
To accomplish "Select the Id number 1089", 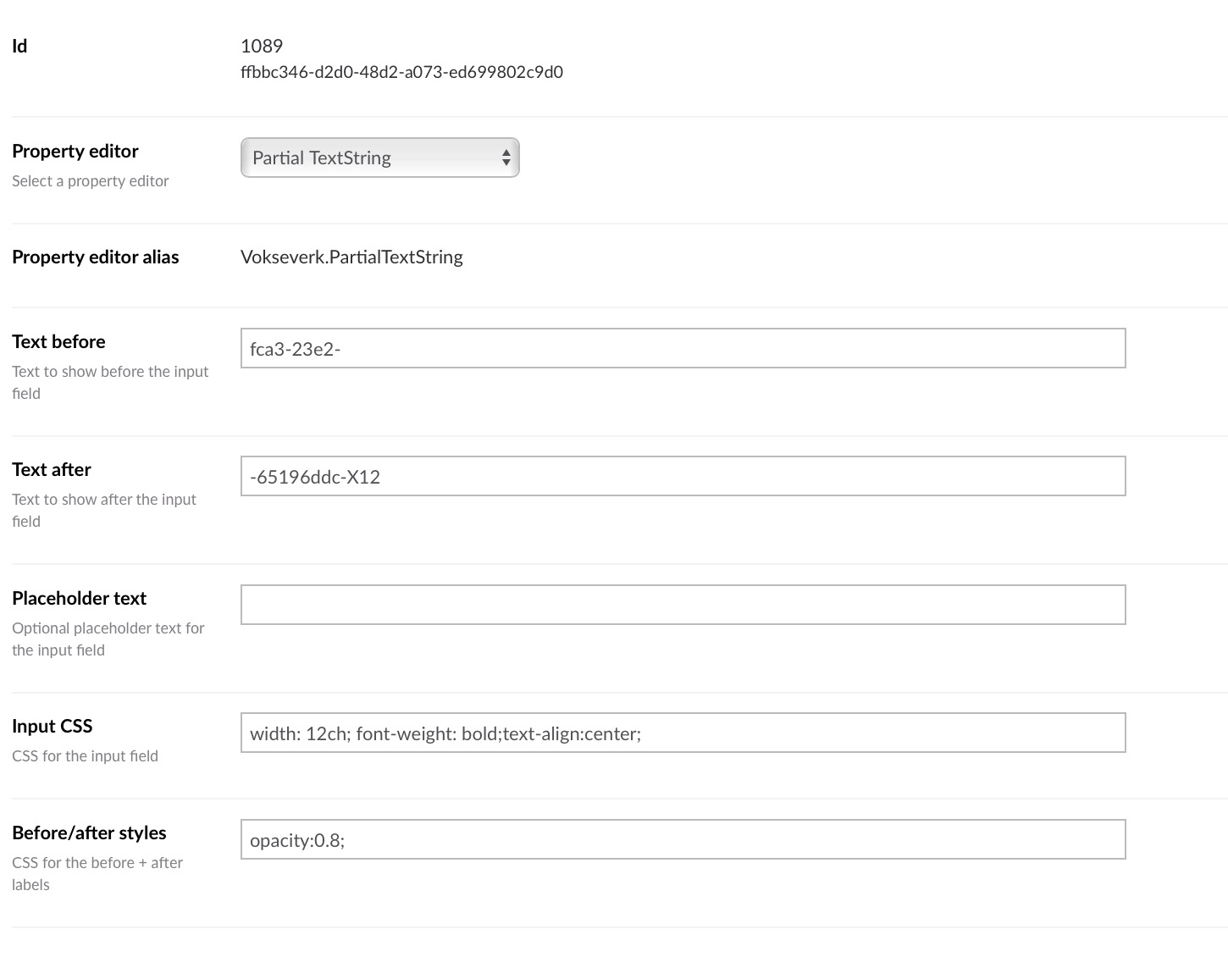I will click(x=262, y=46).
